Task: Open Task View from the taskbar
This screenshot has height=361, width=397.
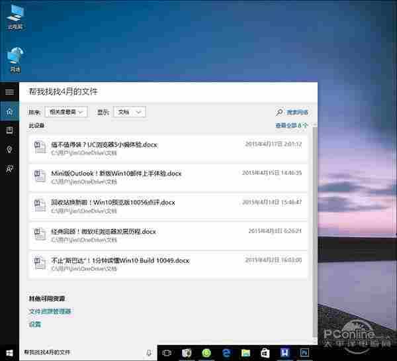Action: pyautogui.click(x=167, y=352)
